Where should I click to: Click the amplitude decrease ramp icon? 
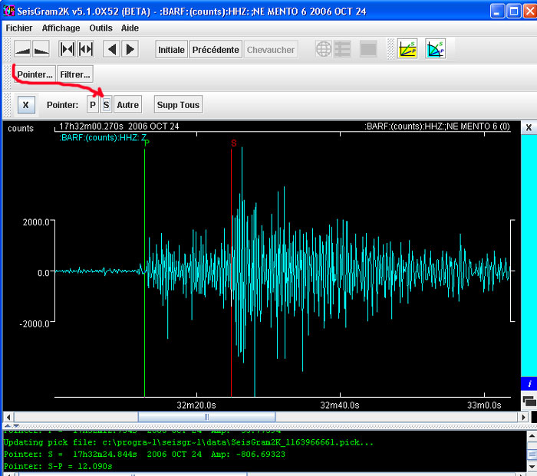point(41,50)
